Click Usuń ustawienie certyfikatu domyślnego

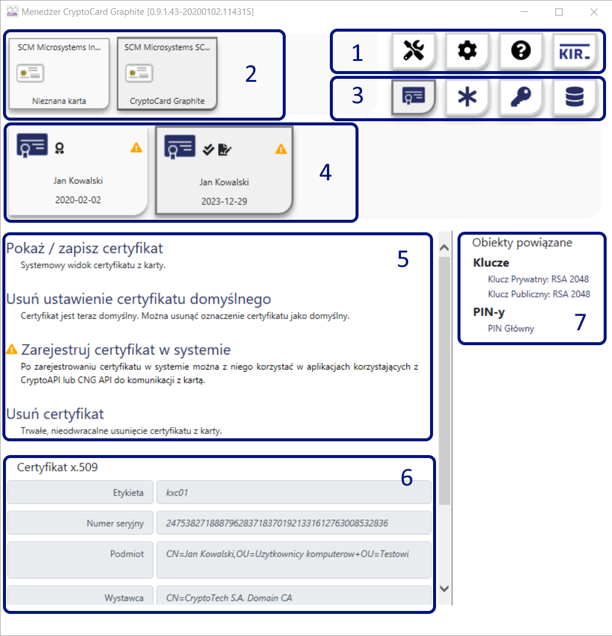(138, 299)
